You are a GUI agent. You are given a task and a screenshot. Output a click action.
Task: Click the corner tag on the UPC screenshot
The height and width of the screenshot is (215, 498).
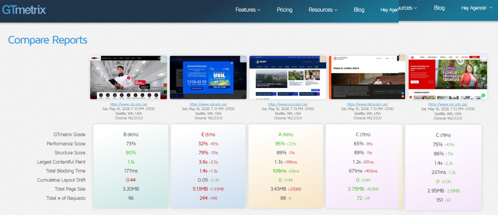click(x=483, y=58)
